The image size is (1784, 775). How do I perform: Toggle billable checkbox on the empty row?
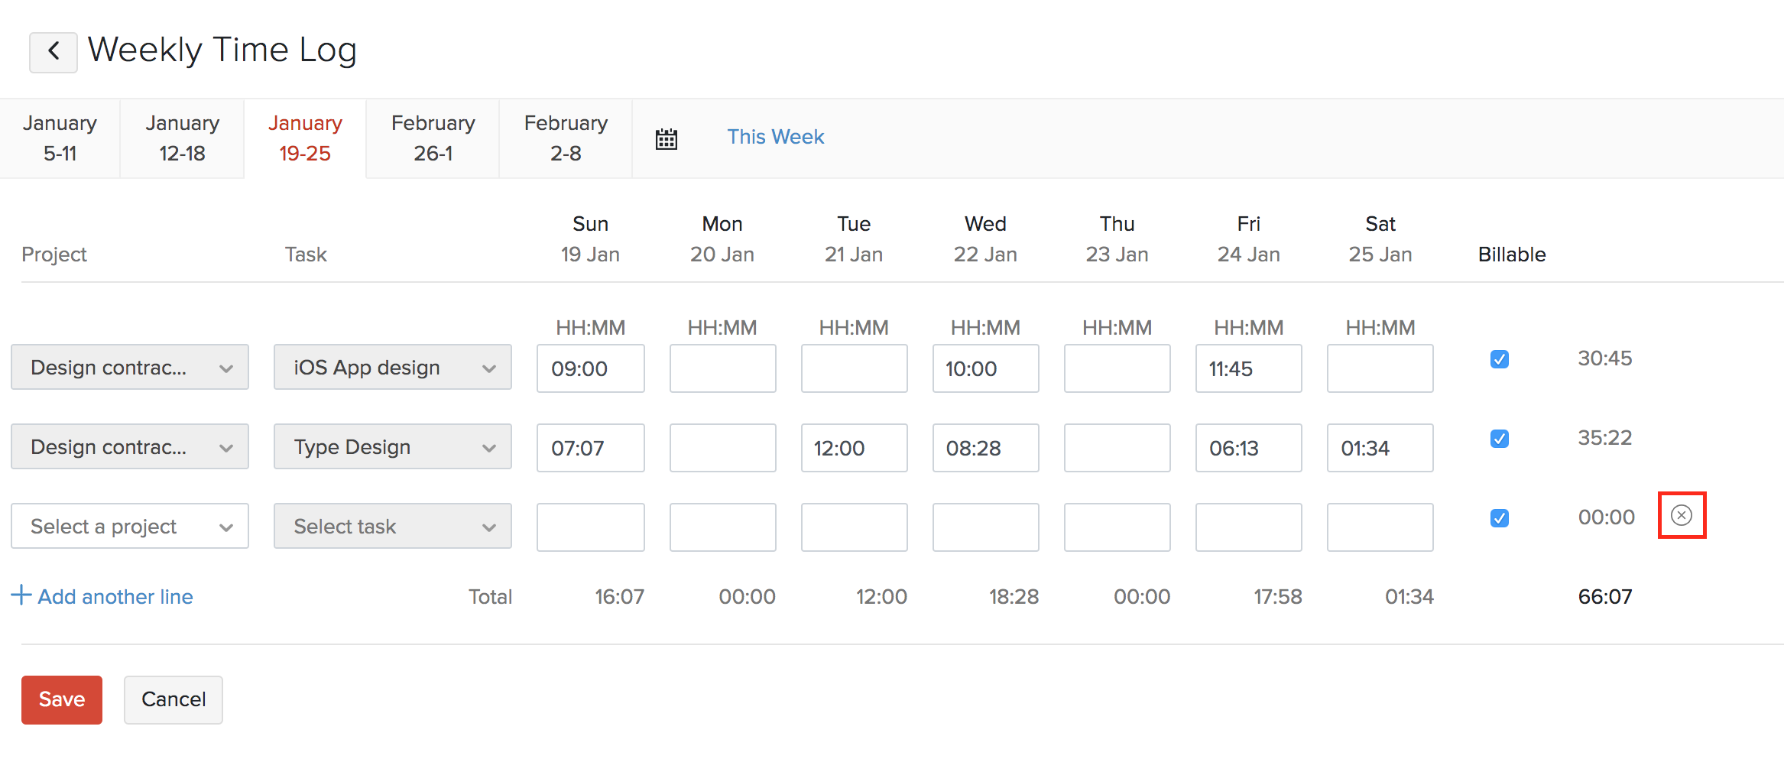1499,518
